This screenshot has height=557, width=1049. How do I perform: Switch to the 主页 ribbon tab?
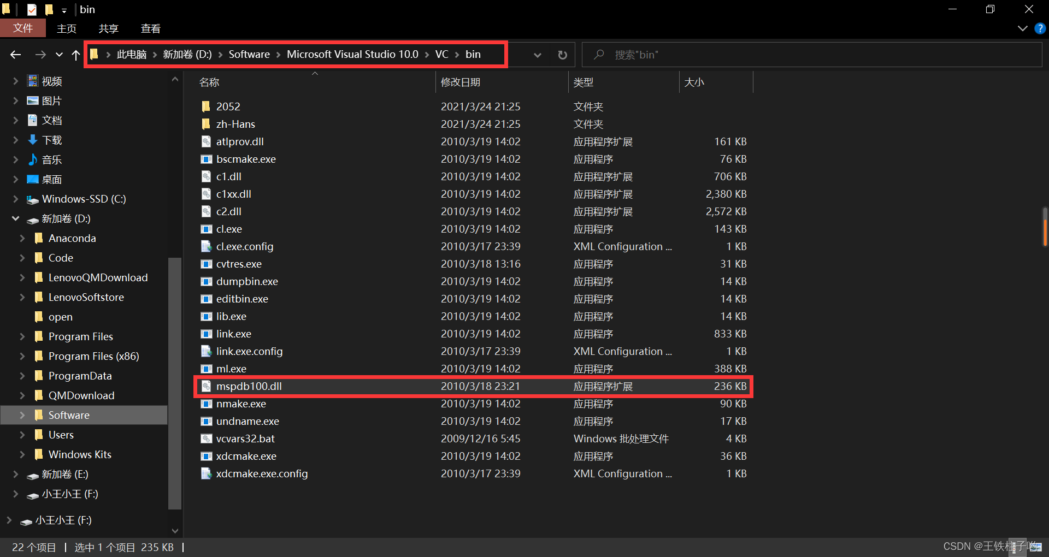pos(67,28)
